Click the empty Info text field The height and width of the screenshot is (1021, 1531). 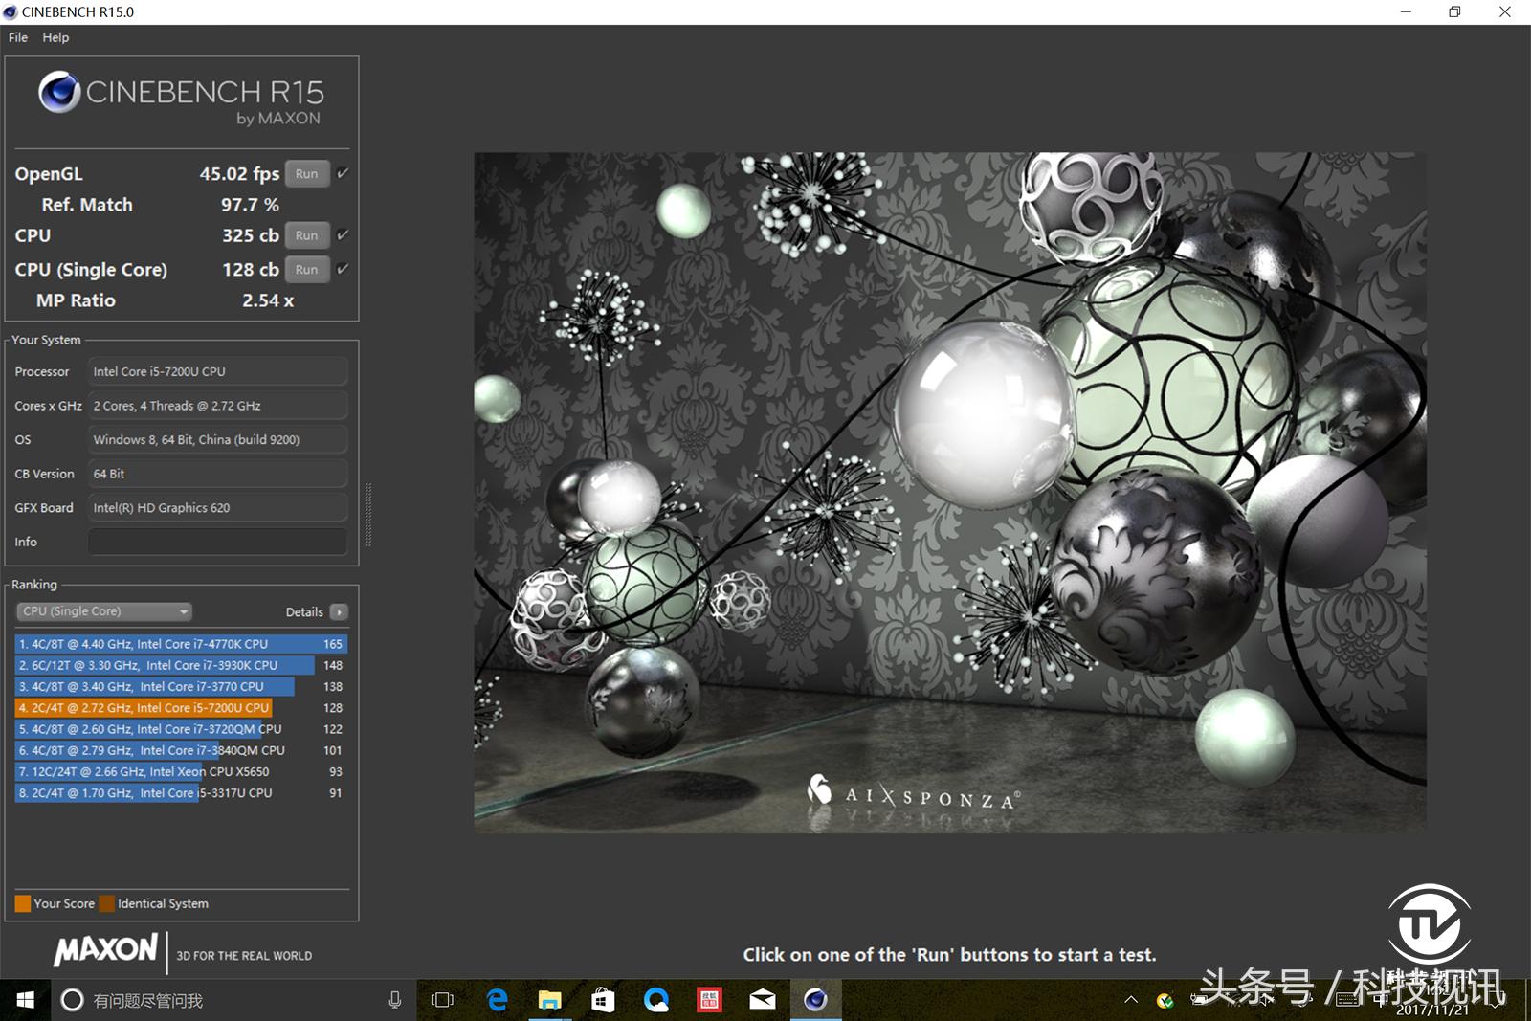pos(217,542)
